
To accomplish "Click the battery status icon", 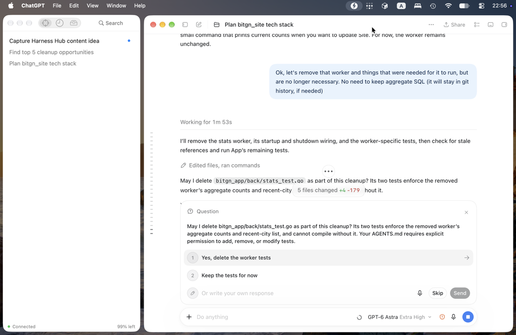I will click(464, 6).
